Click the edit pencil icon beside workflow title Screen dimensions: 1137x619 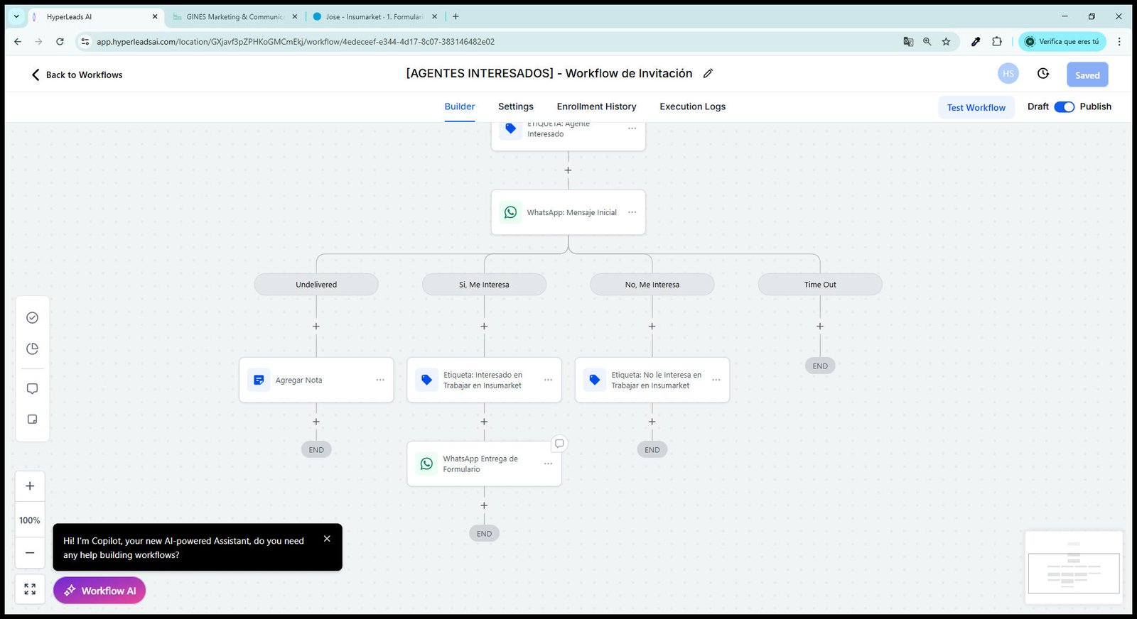708,73
